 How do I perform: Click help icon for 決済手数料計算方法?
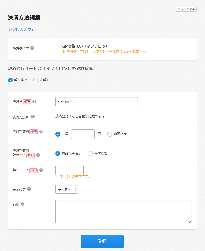pyautogui.click(x=38, y=155)
